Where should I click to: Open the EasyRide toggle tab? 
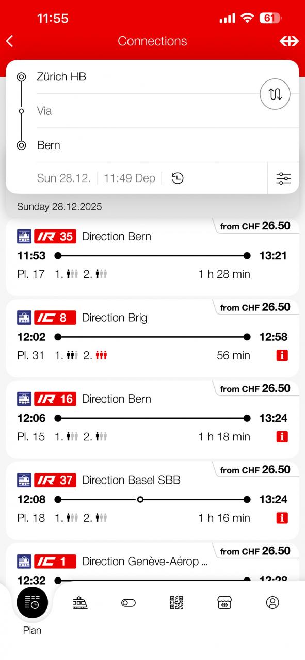coord(128,603)
